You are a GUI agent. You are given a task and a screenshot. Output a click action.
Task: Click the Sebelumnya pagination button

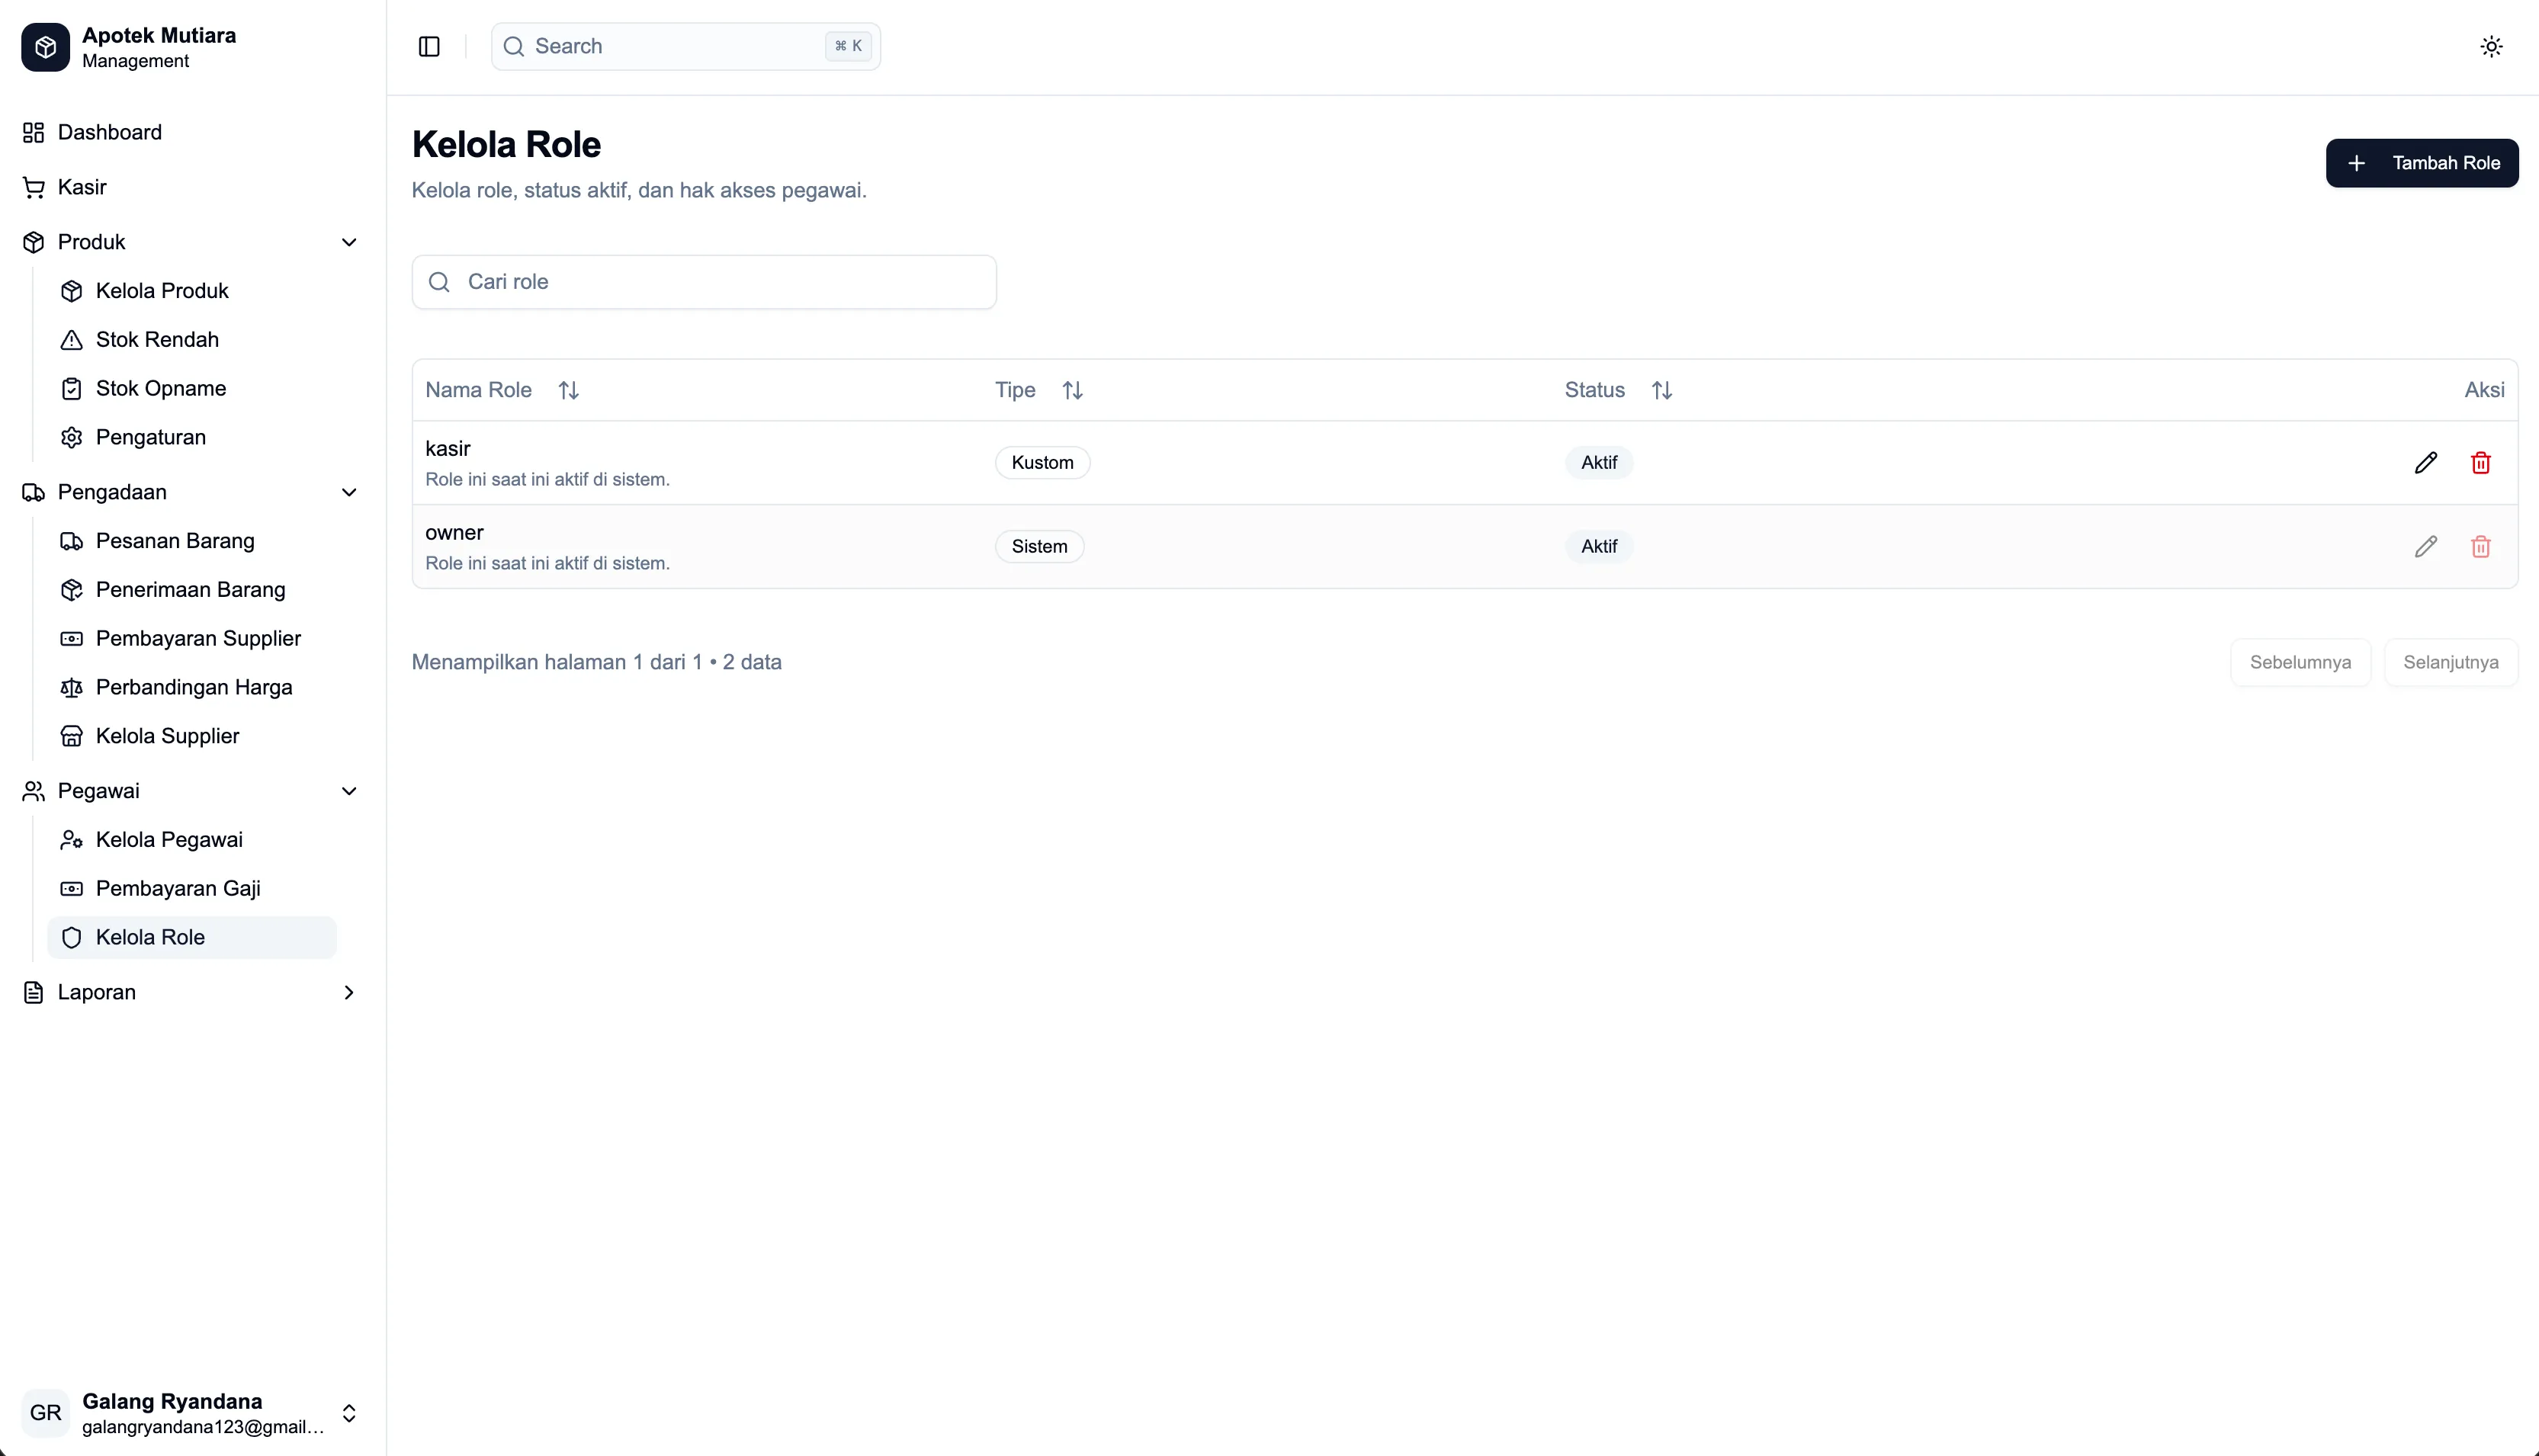pyautogui.click(x=2300, y=662)
